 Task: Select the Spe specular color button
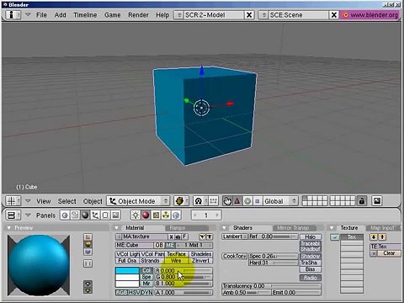(146, 277)
